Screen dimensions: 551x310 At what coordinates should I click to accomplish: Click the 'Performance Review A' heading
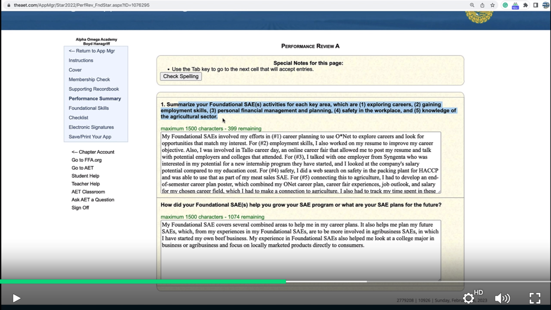[x=310, y=46]
